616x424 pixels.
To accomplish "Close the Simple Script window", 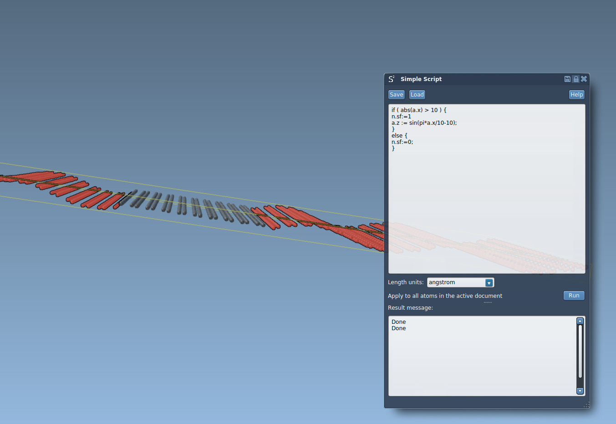I will coord(584,79).
